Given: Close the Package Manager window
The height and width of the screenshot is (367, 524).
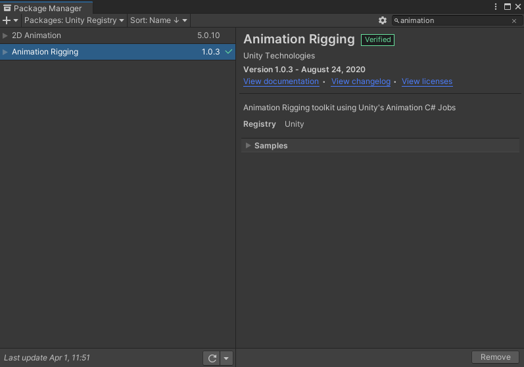Looking at the screenshot, I should tap(518, 7).
